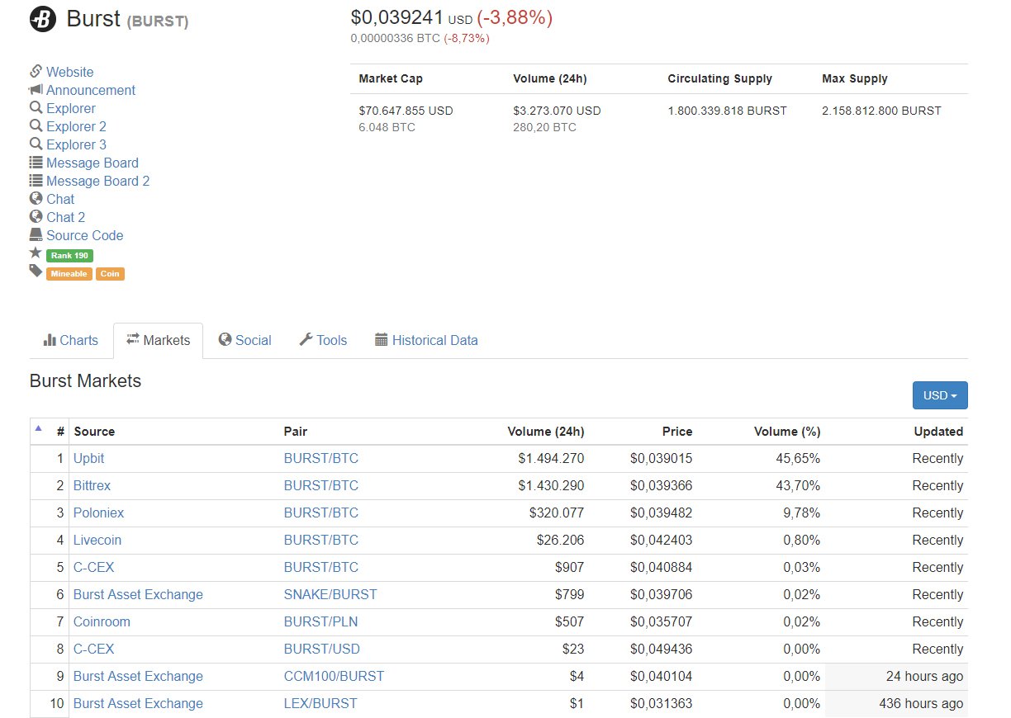Open the Coinroom exchange link
The image size is (1011, 718).
tap(102, 621)
